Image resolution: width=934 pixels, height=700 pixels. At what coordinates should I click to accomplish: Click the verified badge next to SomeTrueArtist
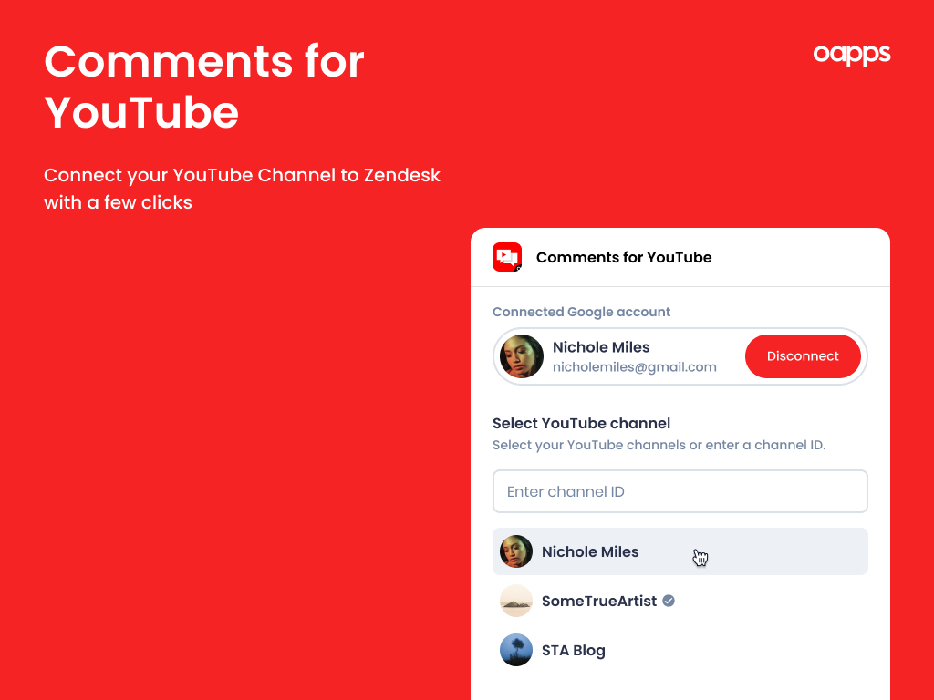pos(669,601)
